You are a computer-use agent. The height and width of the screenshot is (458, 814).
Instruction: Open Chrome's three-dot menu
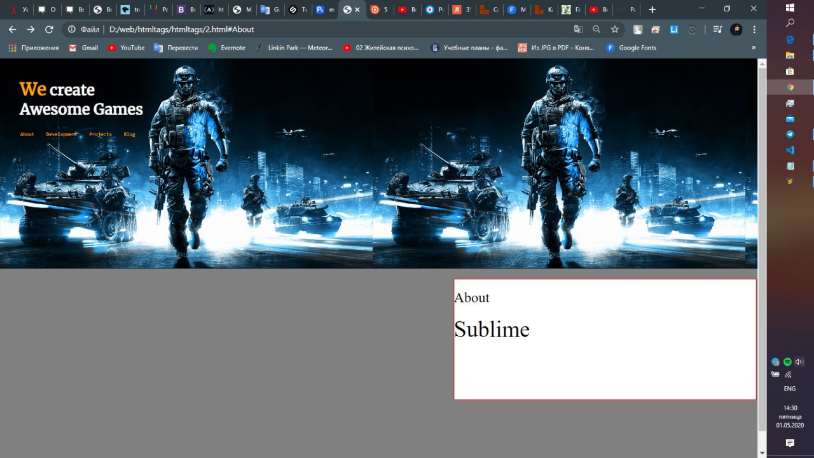click(x=754, y=29)
